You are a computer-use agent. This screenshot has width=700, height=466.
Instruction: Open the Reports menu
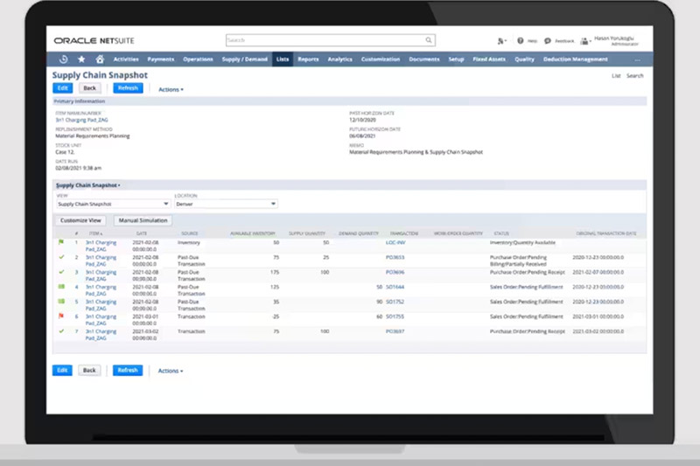pos(307,59)
